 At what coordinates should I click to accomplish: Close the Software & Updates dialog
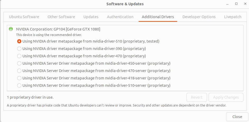(x=237, y=117)
